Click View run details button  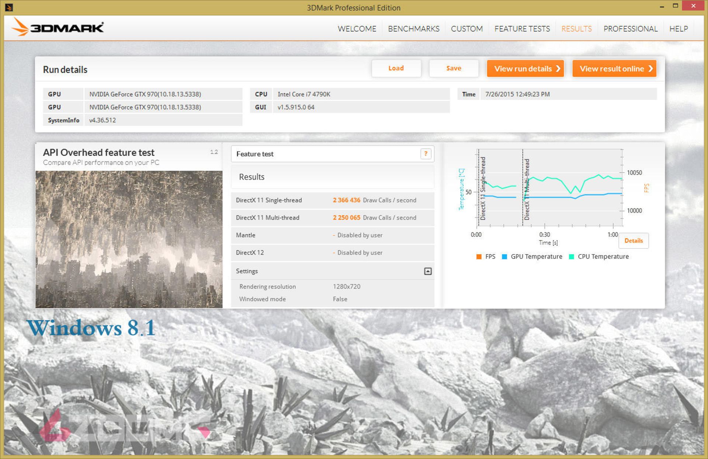point(525,69)
